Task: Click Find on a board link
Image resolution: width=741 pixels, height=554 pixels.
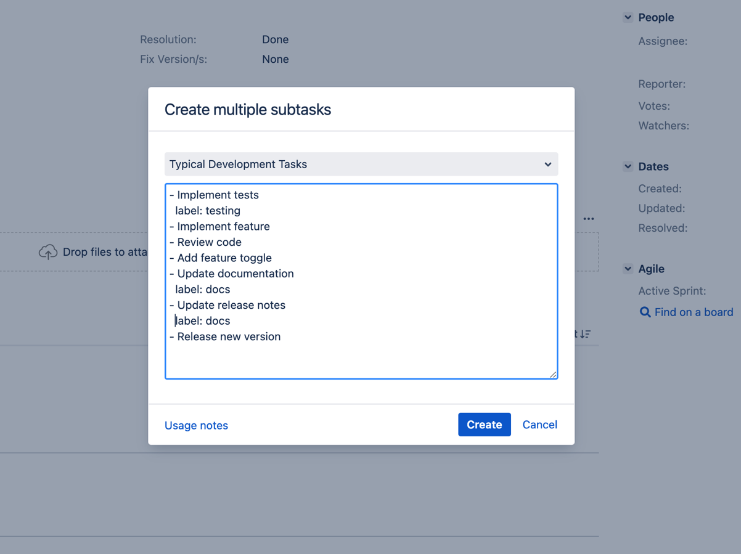Action: tap(694, 312)
